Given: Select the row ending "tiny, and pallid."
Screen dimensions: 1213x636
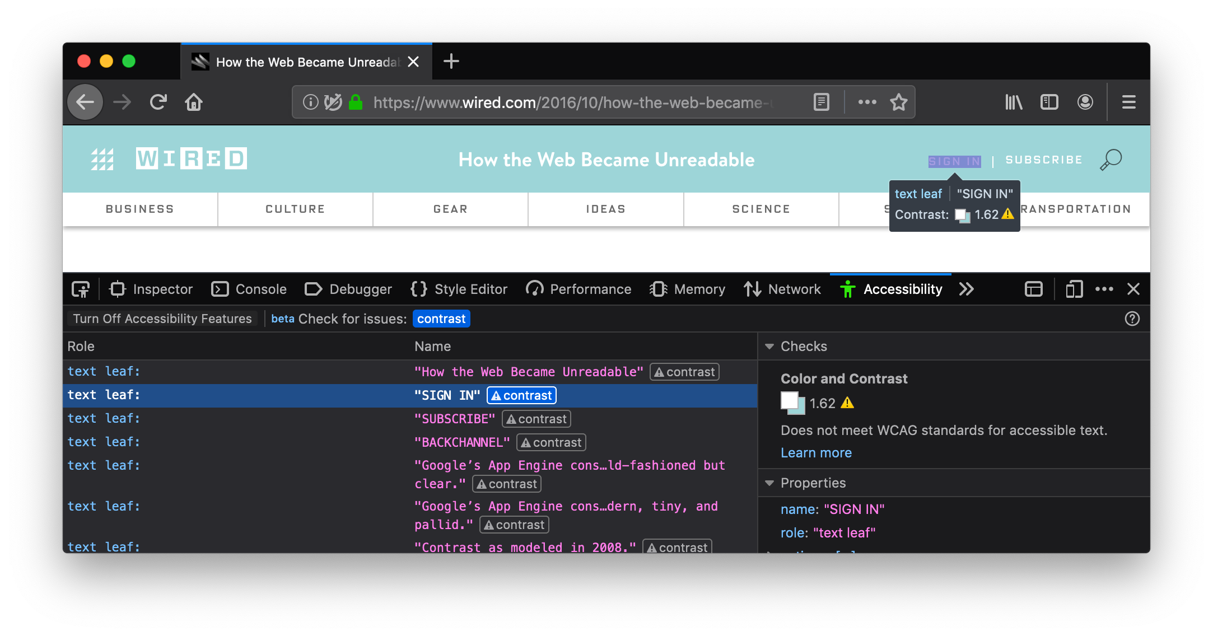Looking at the screenshot, I should click(x=410, y=515).
